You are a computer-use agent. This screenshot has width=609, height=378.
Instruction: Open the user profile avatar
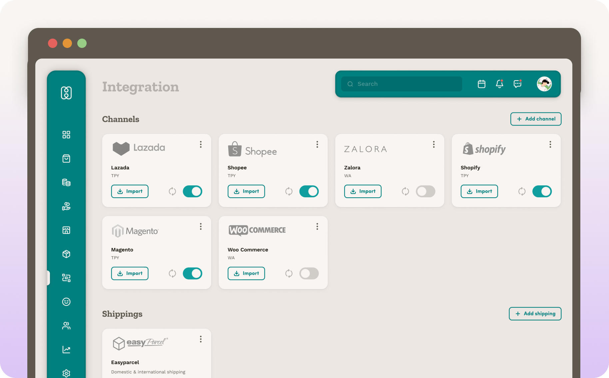(544, 84)
